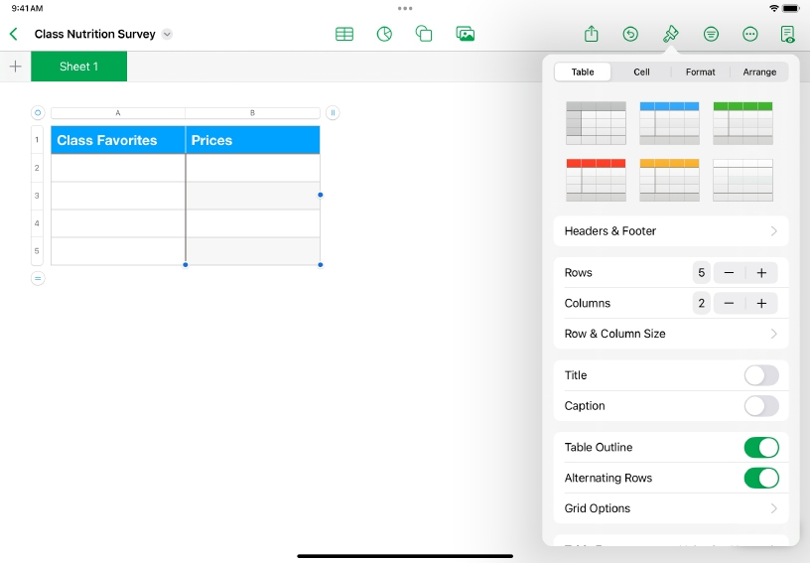This screenshot has width=810, height=563.
Task: Select the Arrange tab
Action: click(759, 71)
